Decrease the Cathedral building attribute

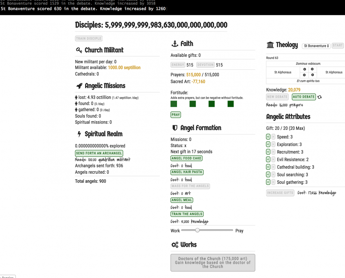tap(268, 167)
